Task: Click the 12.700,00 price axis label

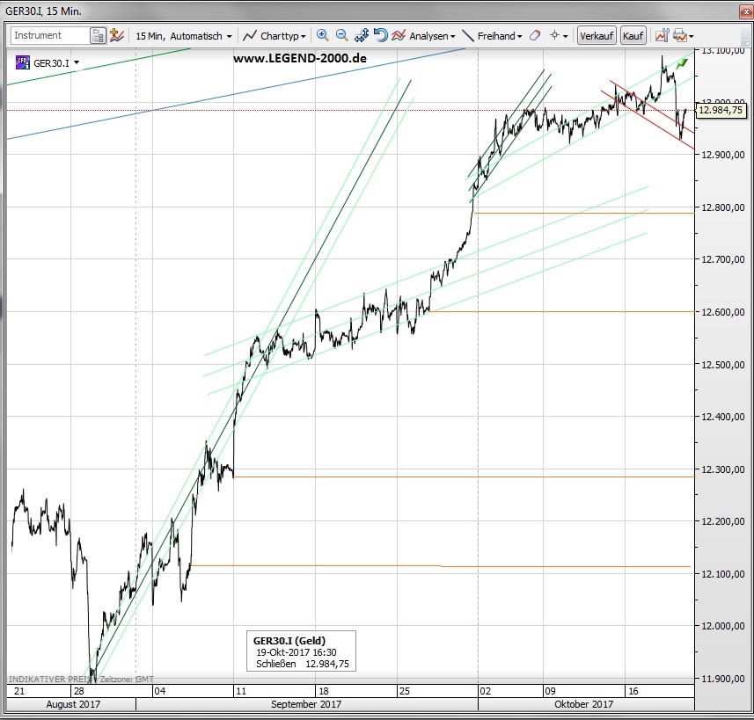Action: click(x=722, y=259)
